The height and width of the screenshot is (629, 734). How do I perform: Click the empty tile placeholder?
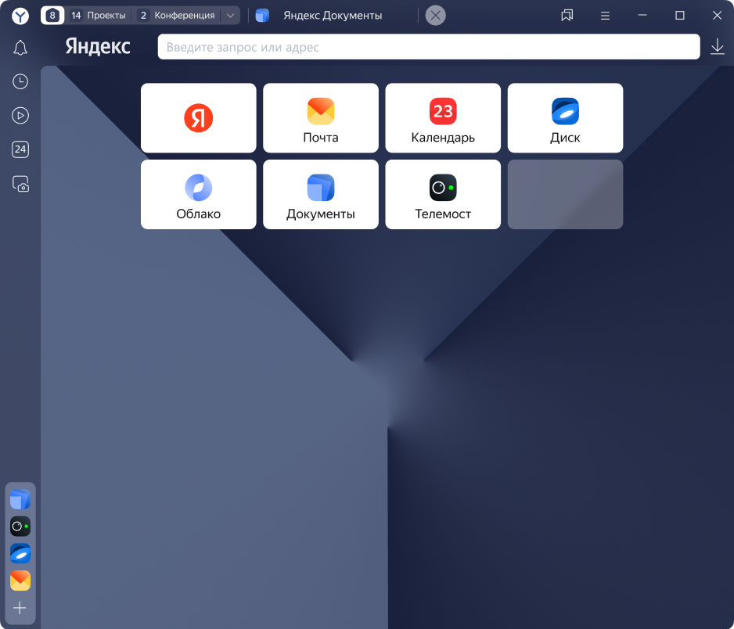click(x=565, y=194)
